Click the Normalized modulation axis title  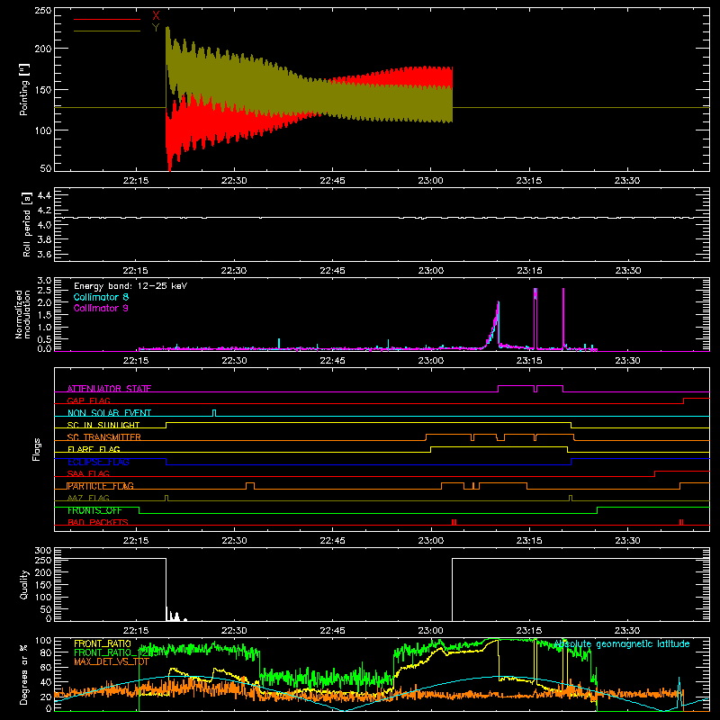click(23, 314)
